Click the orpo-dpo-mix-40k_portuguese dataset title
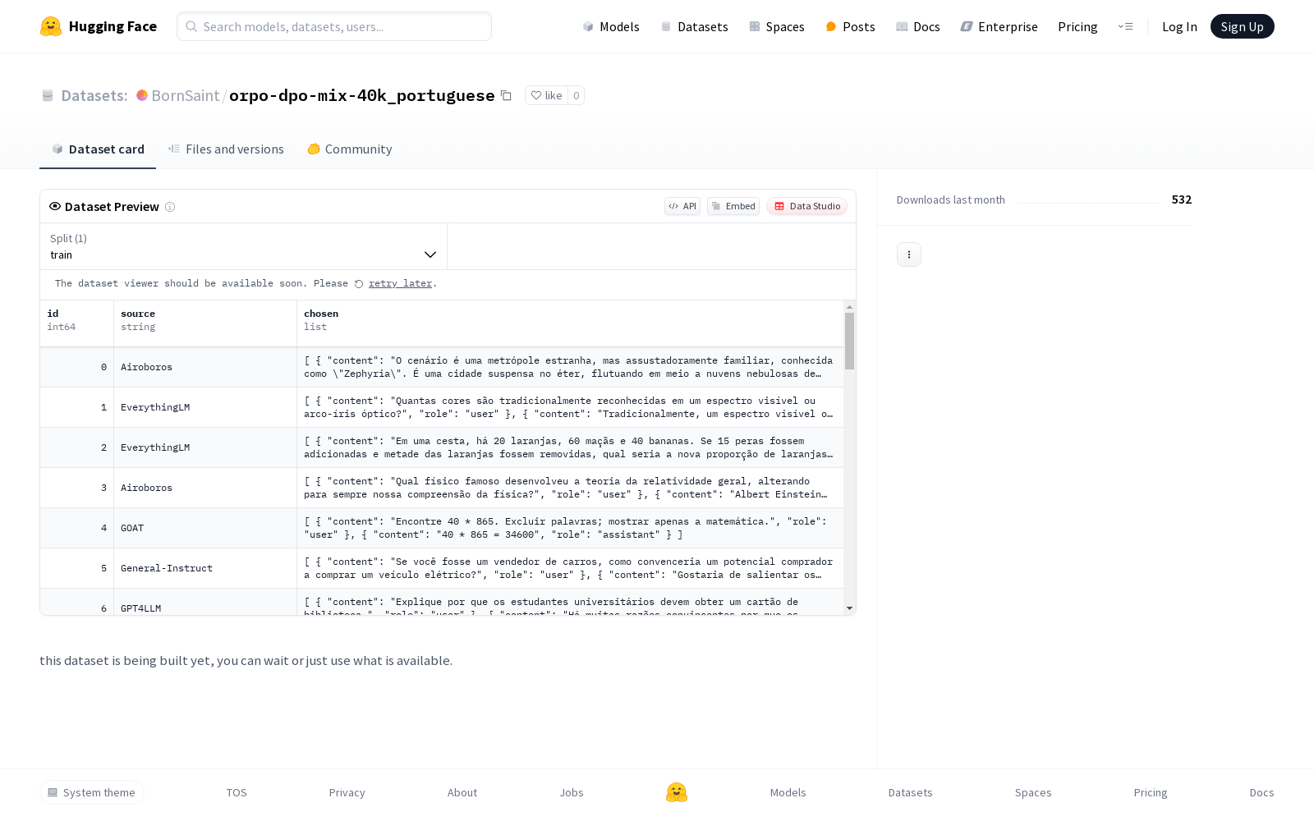1314x821 pixels. (x=362, y=95)
